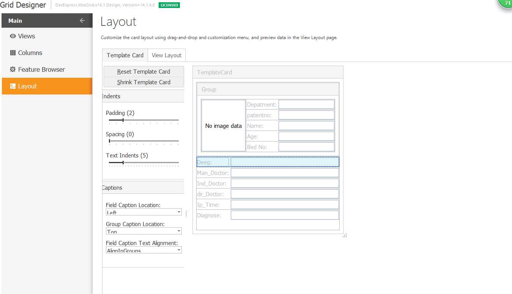Screen dimensions: 512x294
Task: Open Field Caption Text Alignment dropdown
Action: 143,250
